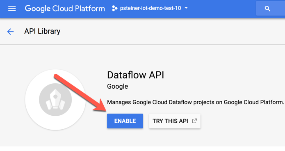
Task: Go back using the blue arrow
Action: click(10, 32)
